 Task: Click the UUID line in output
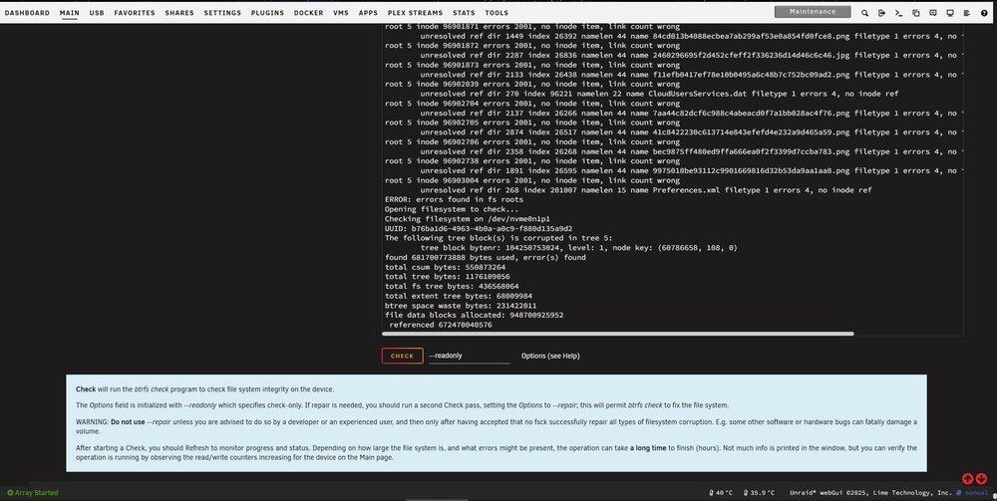[479, 229]
